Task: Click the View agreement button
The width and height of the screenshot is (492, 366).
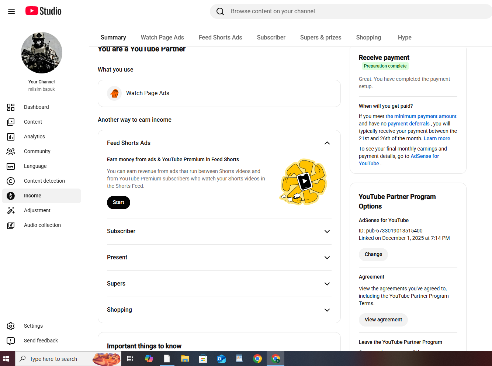Action: [383, 320]
